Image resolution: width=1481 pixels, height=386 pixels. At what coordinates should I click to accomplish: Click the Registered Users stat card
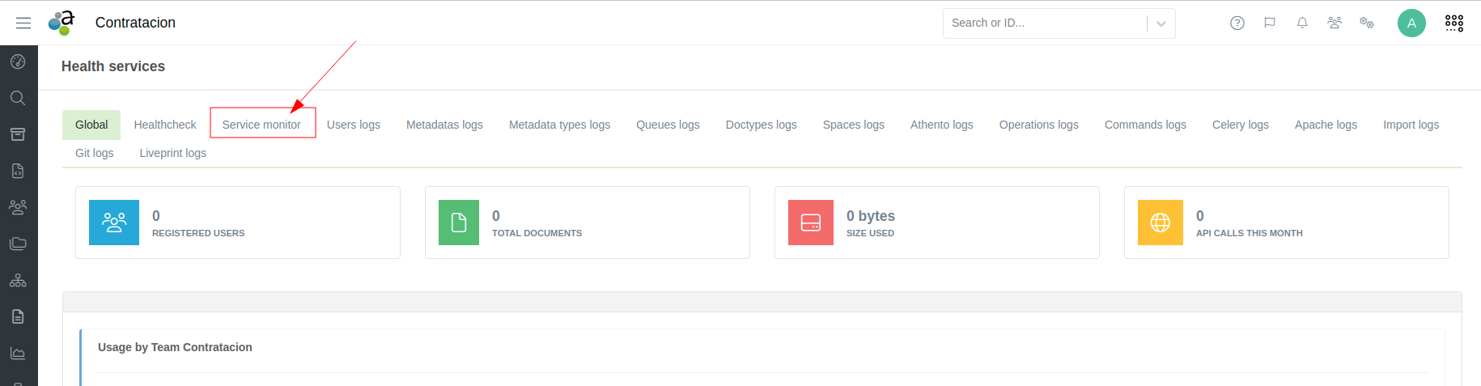pos(237,223)
